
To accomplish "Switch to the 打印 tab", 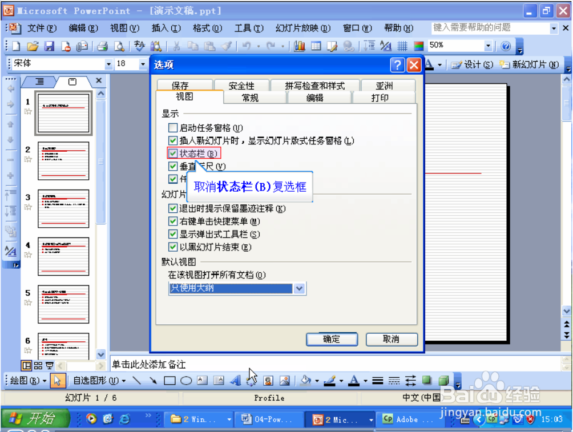I will (x=380, y=98).
